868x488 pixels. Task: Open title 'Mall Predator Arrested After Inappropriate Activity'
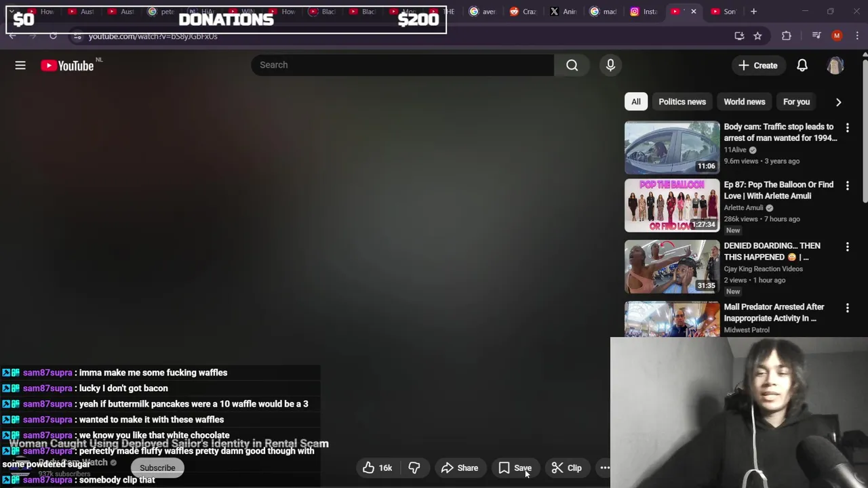click(x=774, y=312)
